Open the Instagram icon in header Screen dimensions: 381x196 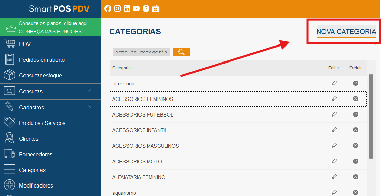(x=117, y=8)
